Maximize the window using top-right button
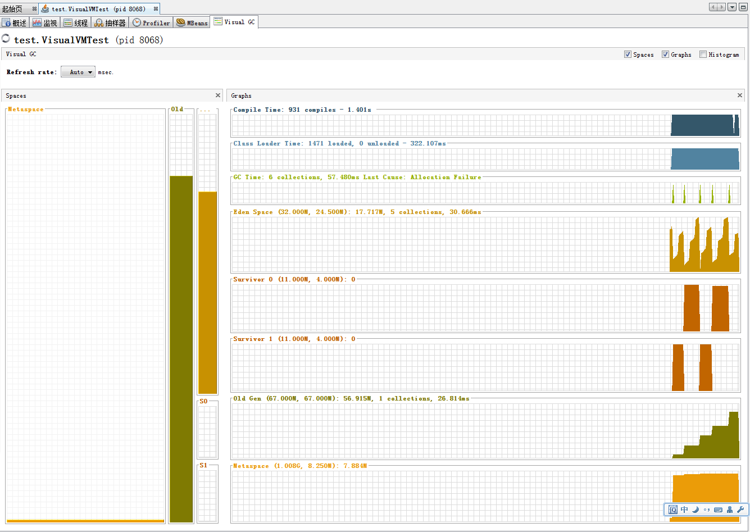 tap(743, 7)
